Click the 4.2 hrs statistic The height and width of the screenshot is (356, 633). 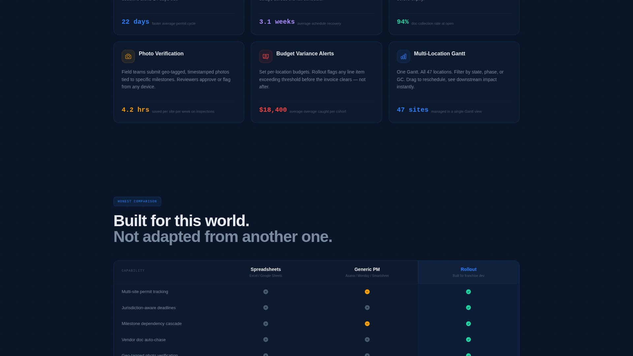coord(136,110)
